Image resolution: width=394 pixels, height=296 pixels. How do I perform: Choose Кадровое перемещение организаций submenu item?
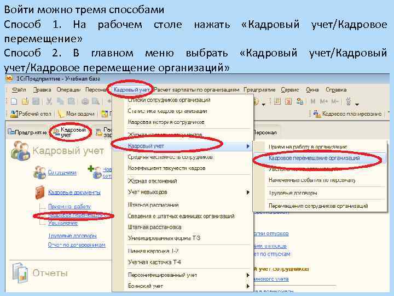tap(314, 158)
